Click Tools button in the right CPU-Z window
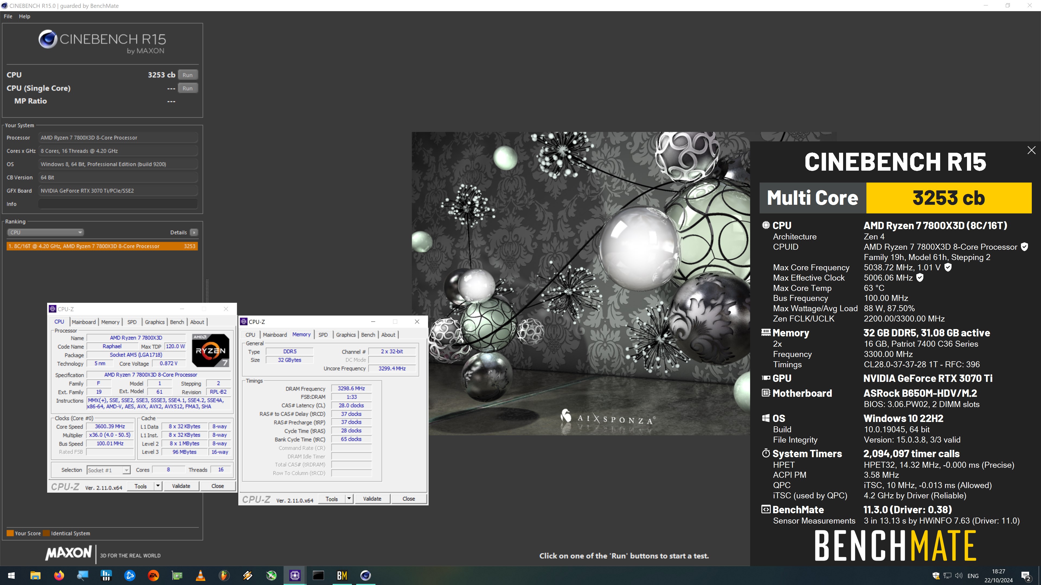 pyautogui.click(x=332, y=499)
